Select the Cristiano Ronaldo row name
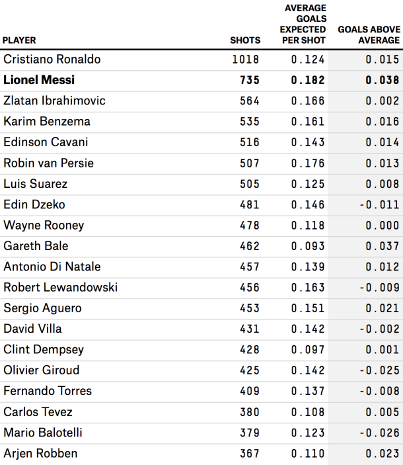 52,60
